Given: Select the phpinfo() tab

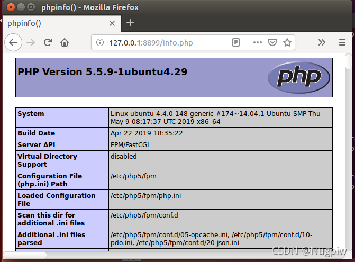Looking at the screenshot, I should [x=62, y=23].
